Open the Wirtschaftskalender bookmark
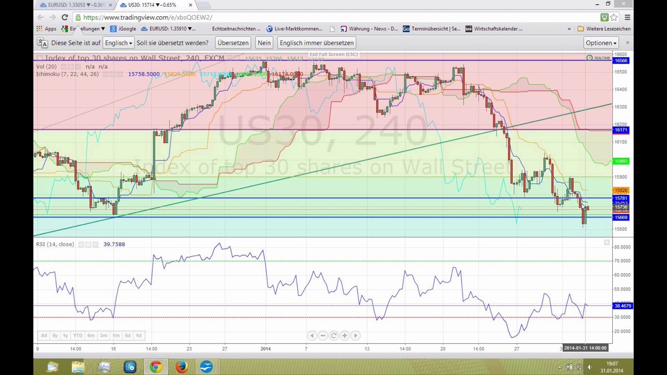This screenshot has height=375, width=667. (494, 29)
